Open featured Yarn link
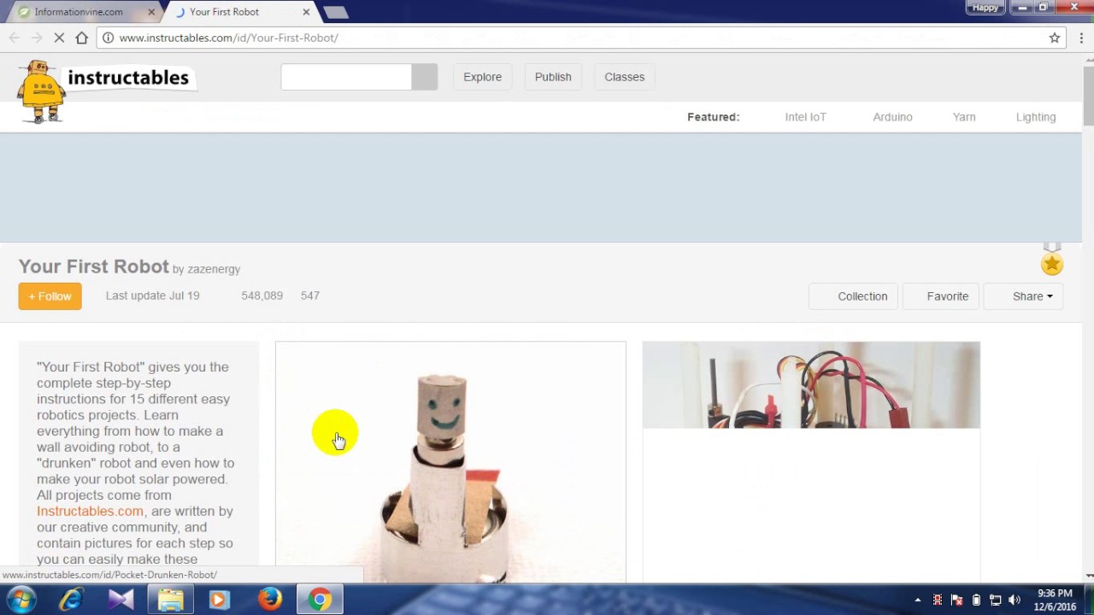This screenshot has height=615, width=1094. [x=964, y=117]
